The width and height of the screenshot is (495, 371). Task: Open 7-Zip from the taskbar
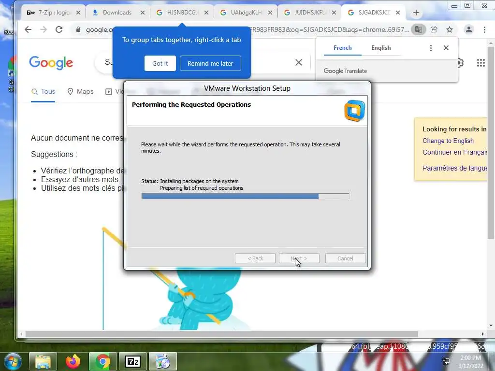pyautogui.click(x=133, y=361)
